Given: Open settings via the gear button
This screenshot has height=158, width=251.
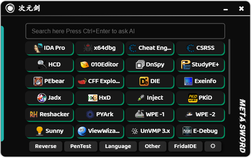Looking at the screenshot, I should coord(213,146).
